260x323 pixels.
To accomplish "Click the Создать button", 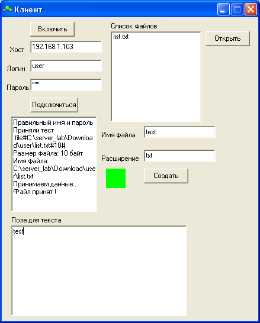I will [166, 176].
